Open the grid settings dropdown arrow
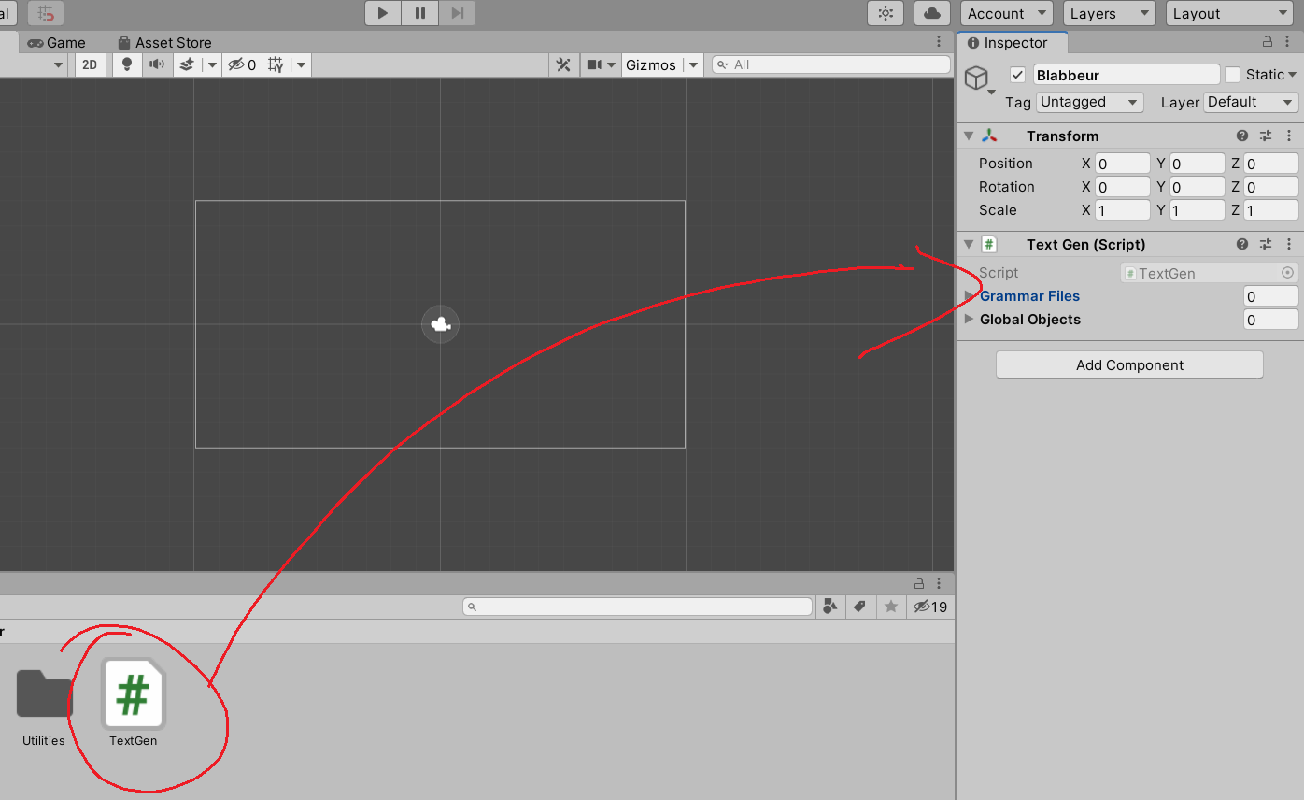The height and width of the screenshot is (800, 1304). click(x=301, y=64)
